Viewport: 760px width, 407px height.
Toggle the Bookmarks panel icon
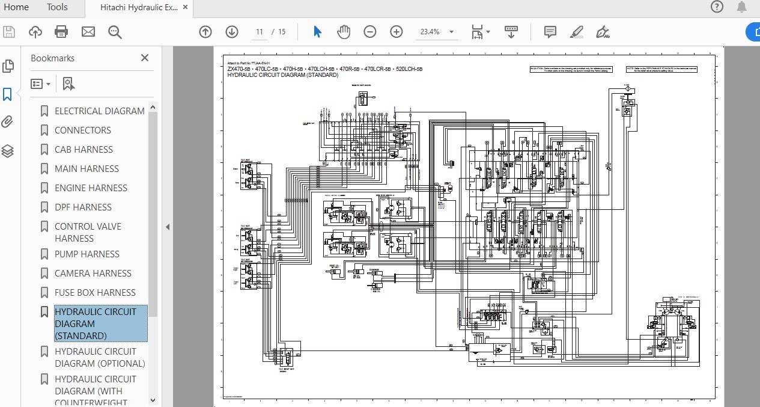(x=8, y=94)
